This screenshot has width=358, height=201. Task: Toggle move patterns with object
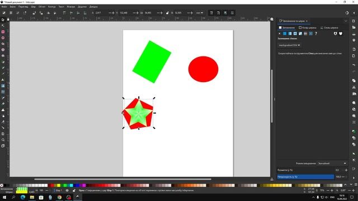(232, 13)
